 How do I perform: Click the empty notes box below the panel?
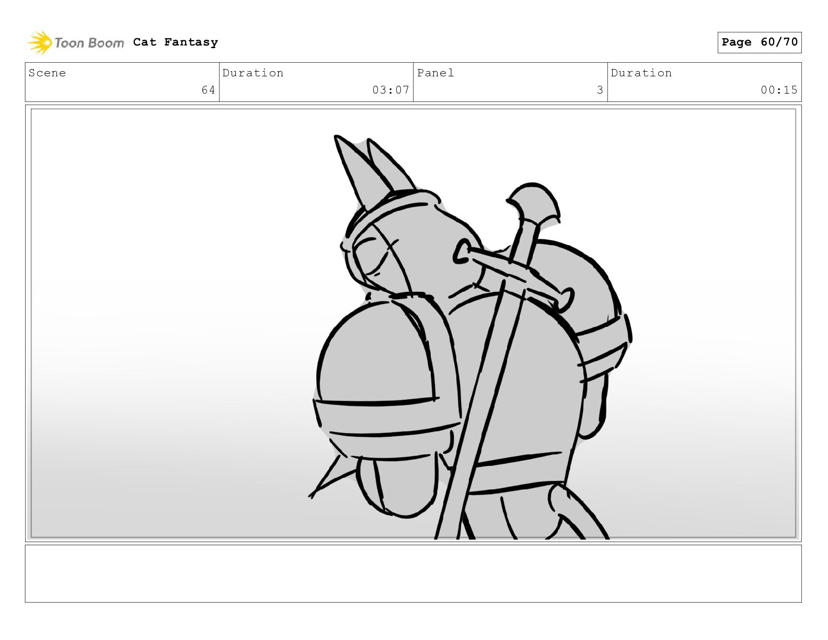point(413,574)
